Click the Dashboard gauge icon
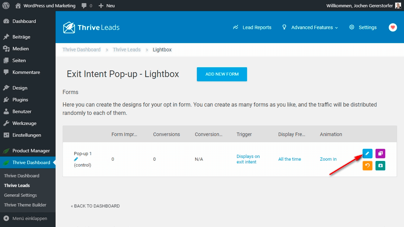The height and width of the screenshot is (227, 404). (6, 21)
